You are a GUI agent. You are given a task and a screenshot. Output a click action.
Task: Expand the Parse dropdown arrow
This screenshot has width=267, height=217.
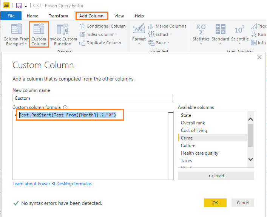coord(168,42)
